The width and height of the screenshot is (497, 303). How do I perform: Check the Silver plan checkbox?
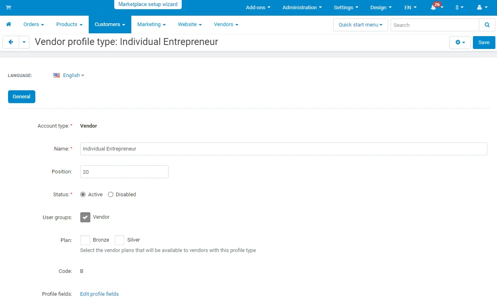[x=119, y=240]
